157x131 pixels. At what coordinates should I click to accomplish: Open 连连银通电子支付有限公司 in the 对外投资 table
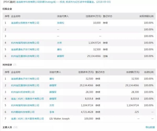click(x=25, y=79)
